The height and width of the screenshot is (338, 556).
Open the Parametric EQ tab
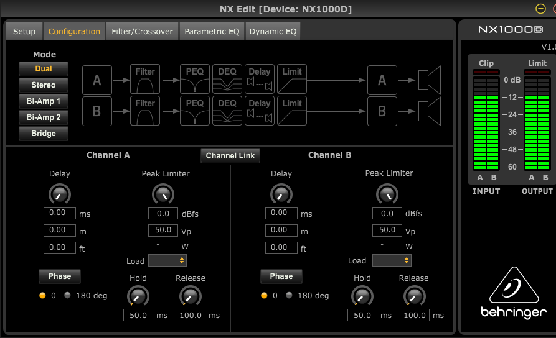(x=212, y=31)
